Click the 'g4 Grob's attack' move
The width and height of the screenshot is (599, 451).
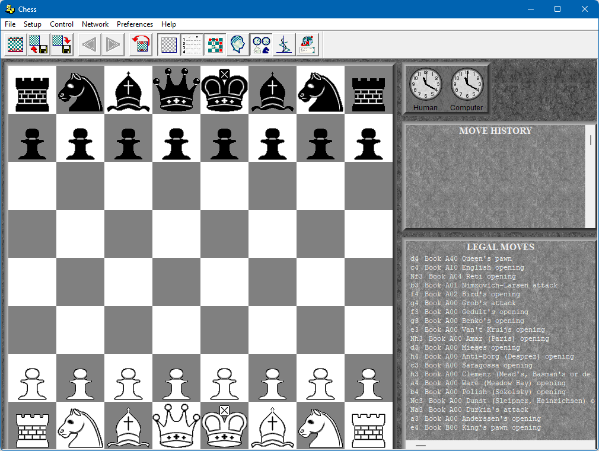point(463,303)
